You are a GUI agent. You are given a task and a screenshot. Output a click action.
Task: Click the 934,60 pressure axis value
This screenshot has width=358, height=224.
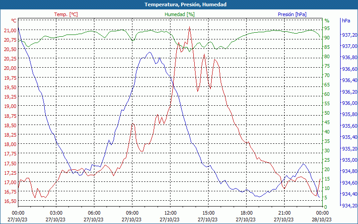point(349,183)
